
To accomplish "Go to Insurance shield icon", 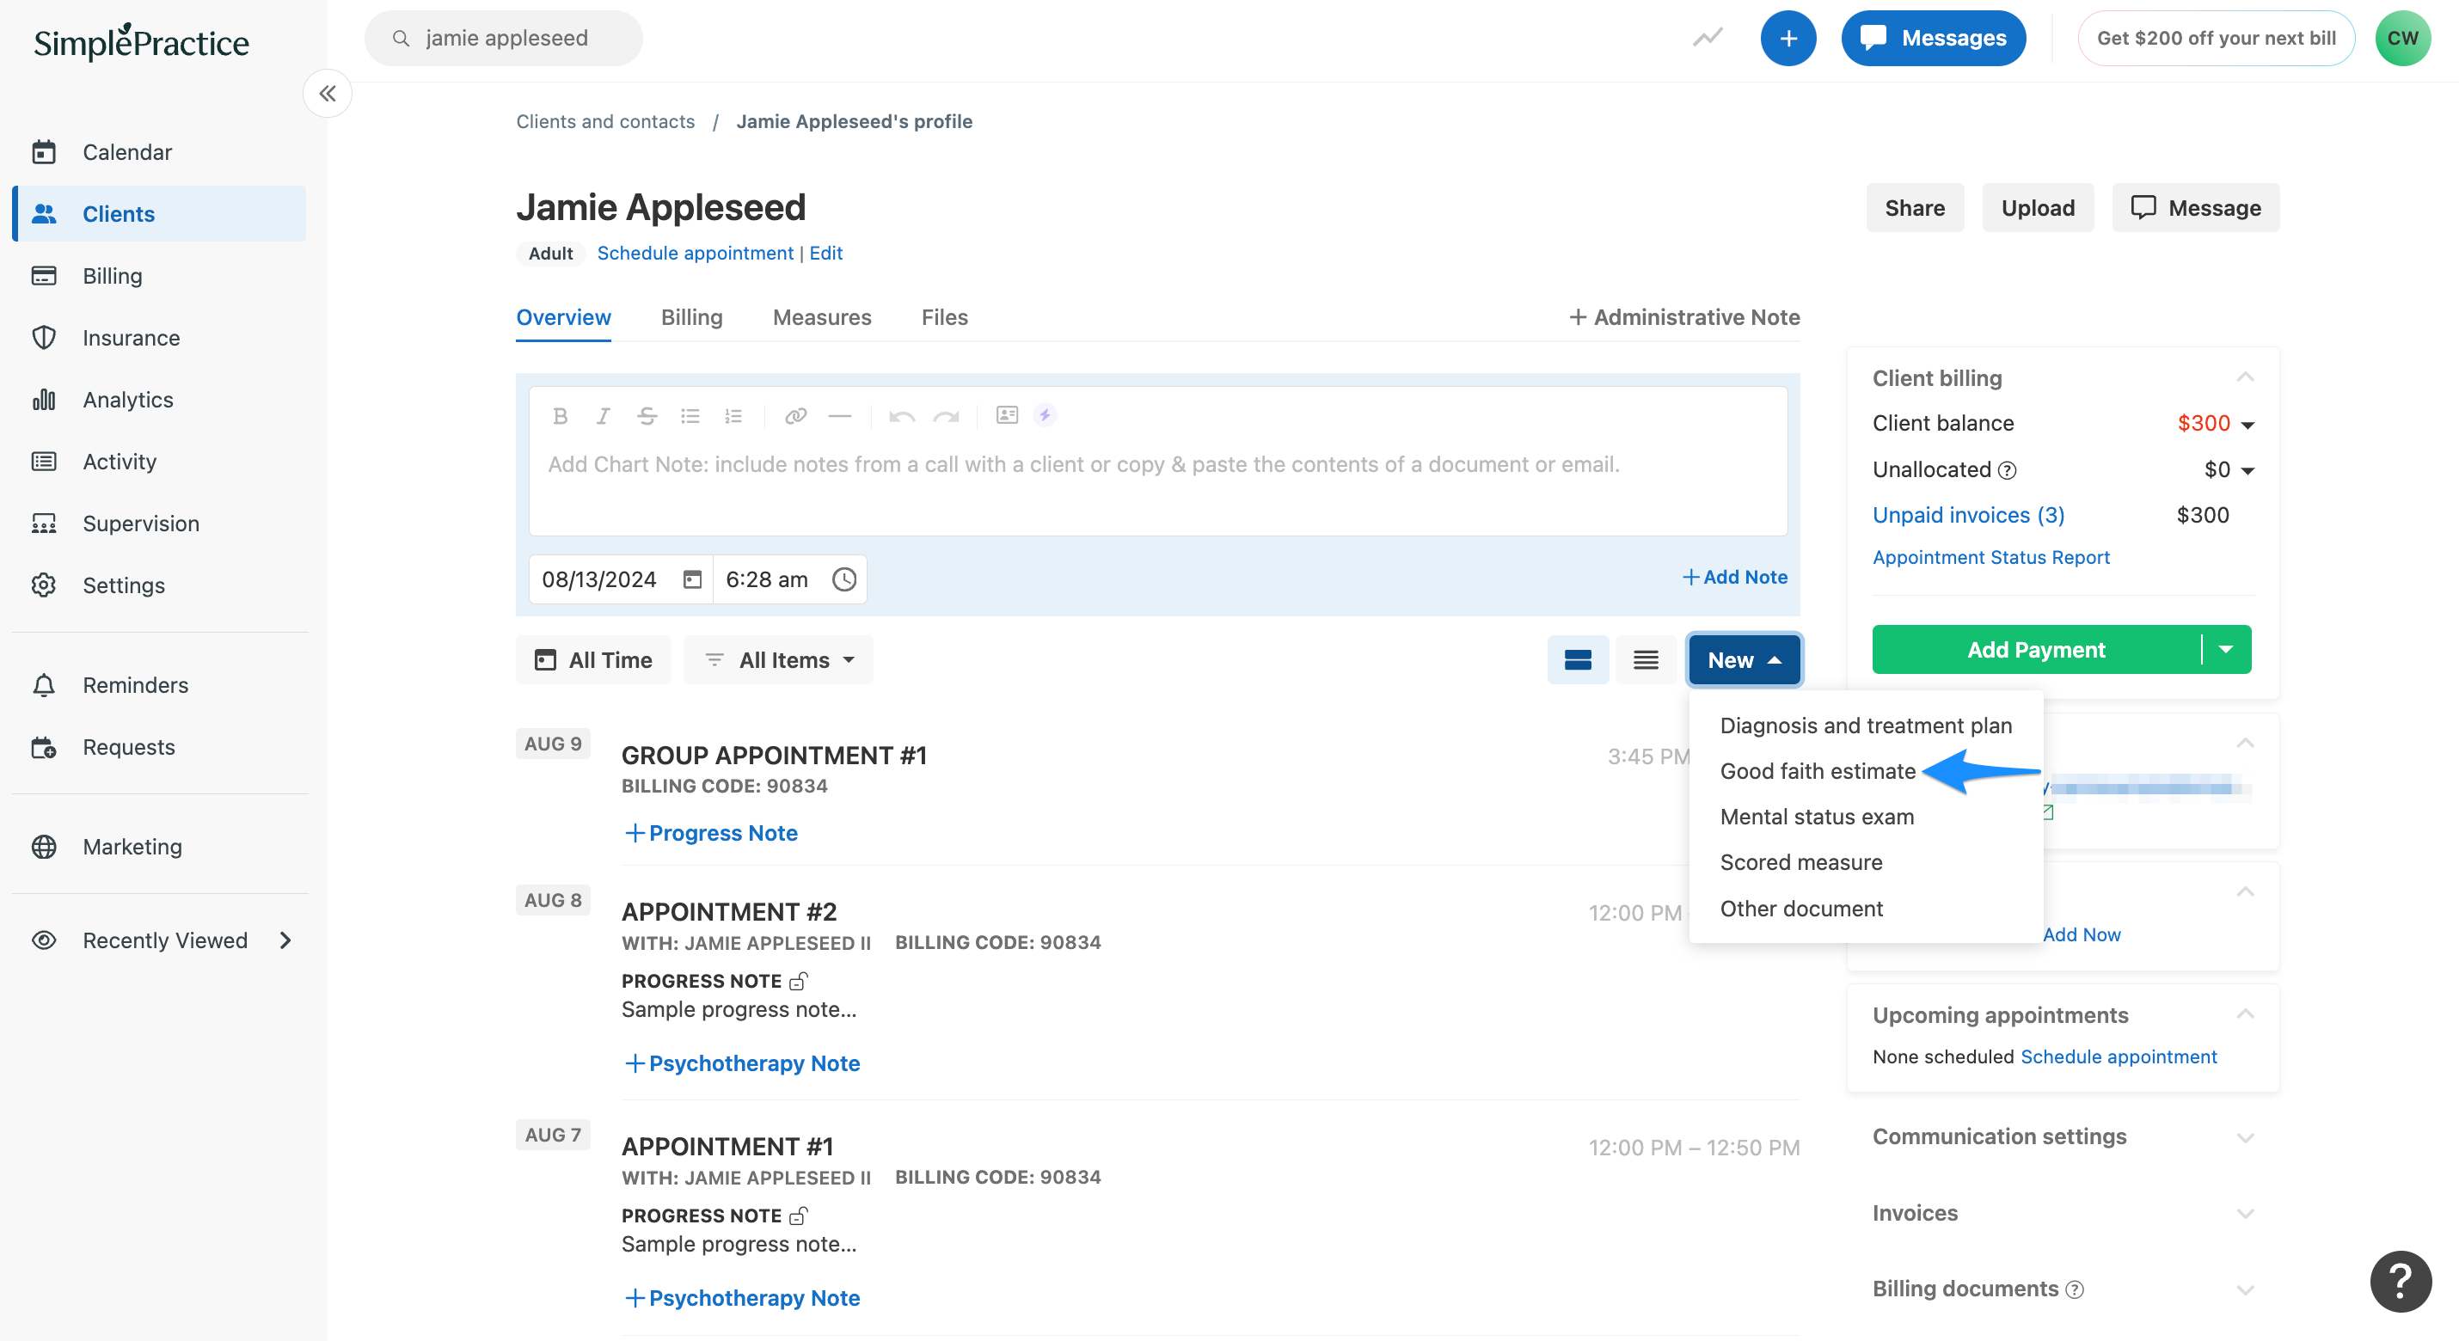I will coord(44,338).
